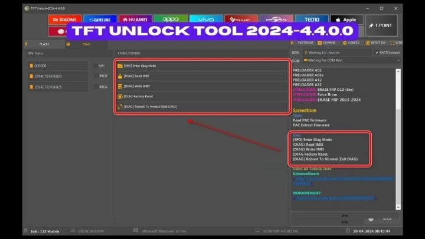Viewport: 425px width, 239px height.
Task: Click the Reboot To Normal refresh icon
Action: tap(120, 106)
